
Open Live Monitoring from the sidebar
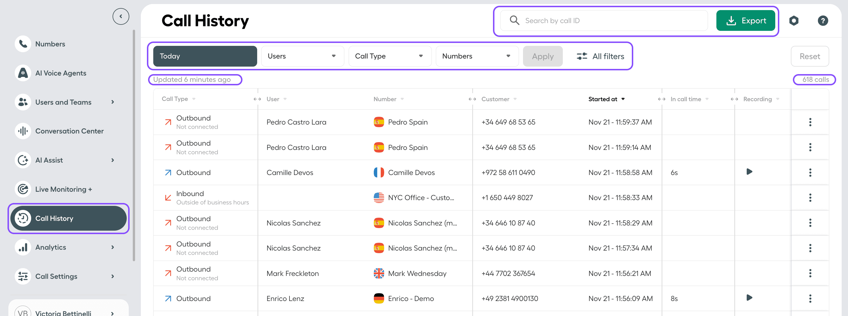click(x=63, y=189)
